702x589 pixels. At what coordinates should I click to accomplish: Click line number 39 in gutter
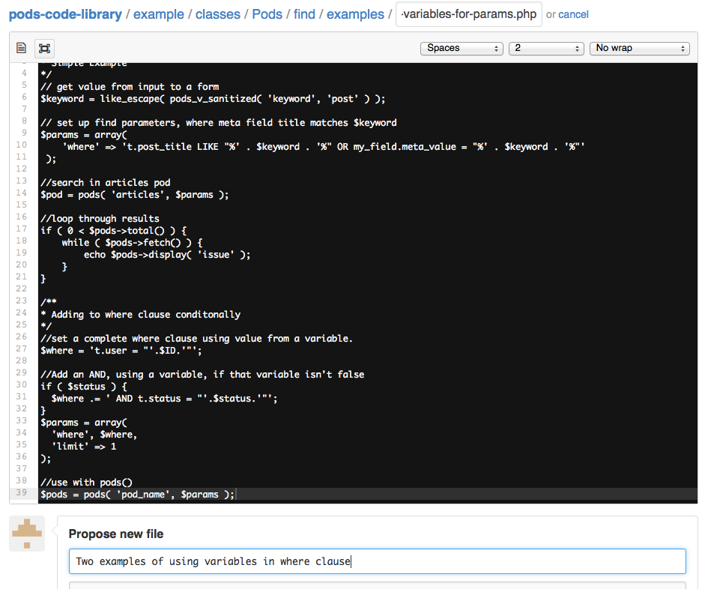pyautogui.click(x=22, y=492)
